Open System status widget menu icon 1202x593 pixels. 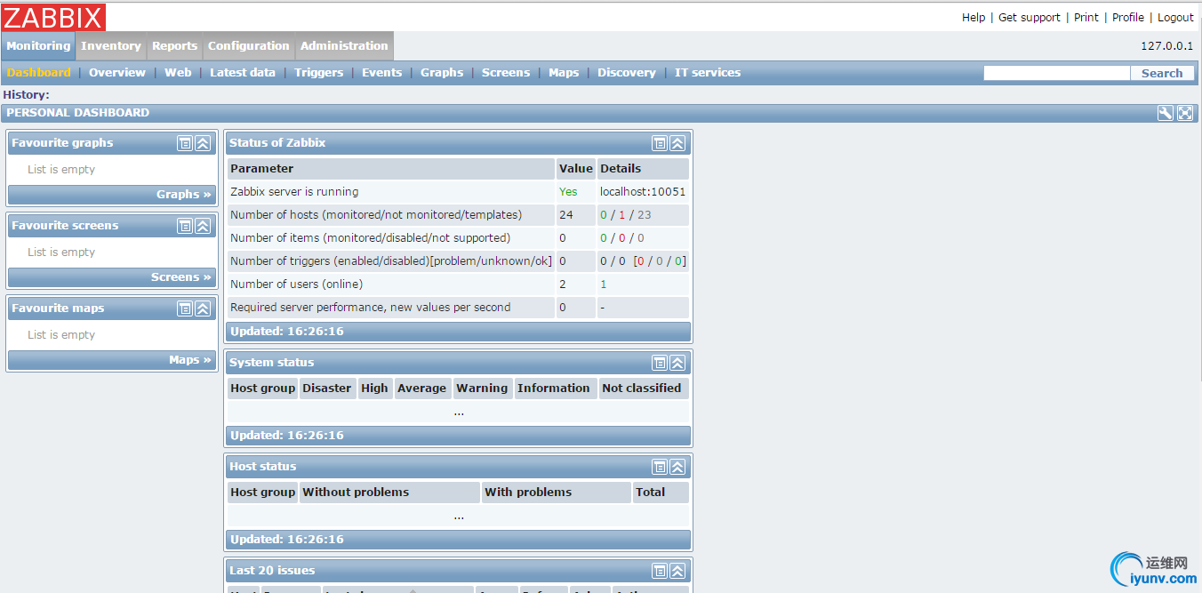[660, 363]
